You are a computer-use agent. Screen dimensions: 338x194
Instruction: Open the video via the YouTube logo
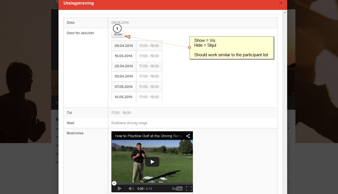[x=177, y=189]
